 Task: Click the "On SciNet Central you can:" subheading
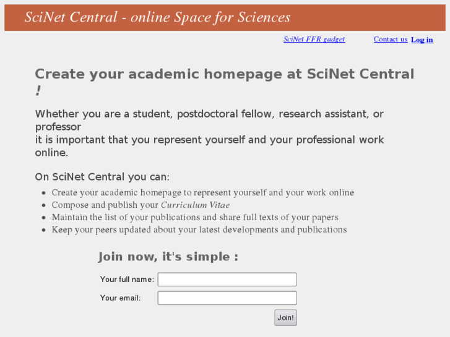102,177
